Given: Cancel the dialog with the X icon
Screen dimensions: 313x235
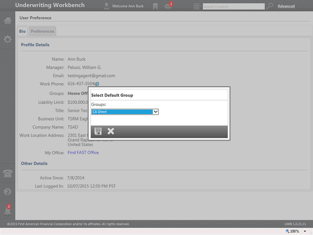Looking at the screenshot, I should [x=111, y=131].
